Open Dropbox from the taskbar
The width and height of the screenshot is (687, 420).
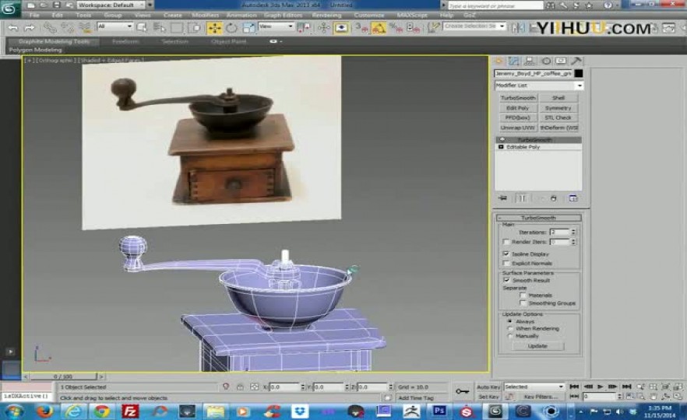(x=300, y=411)
